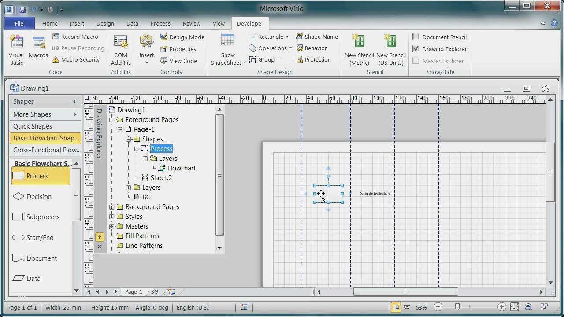Toggle Document Stencil checkbox
Viewport: 564px width, 317px height.
point(416,37)
